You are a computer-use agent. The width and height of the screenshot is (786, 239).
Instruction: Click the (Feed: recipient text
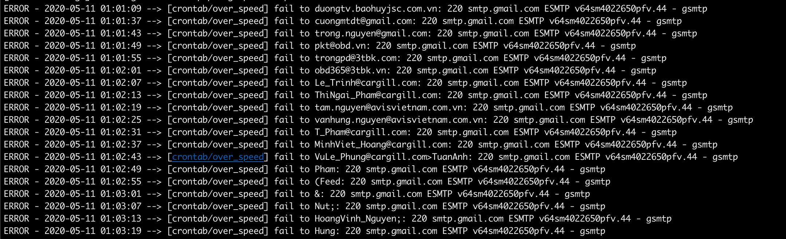pyautogui.click(x=327, y=182)
